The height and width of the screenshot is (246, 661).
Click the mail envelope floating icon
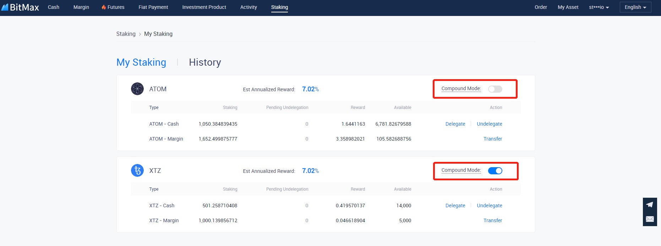[650, 219]
